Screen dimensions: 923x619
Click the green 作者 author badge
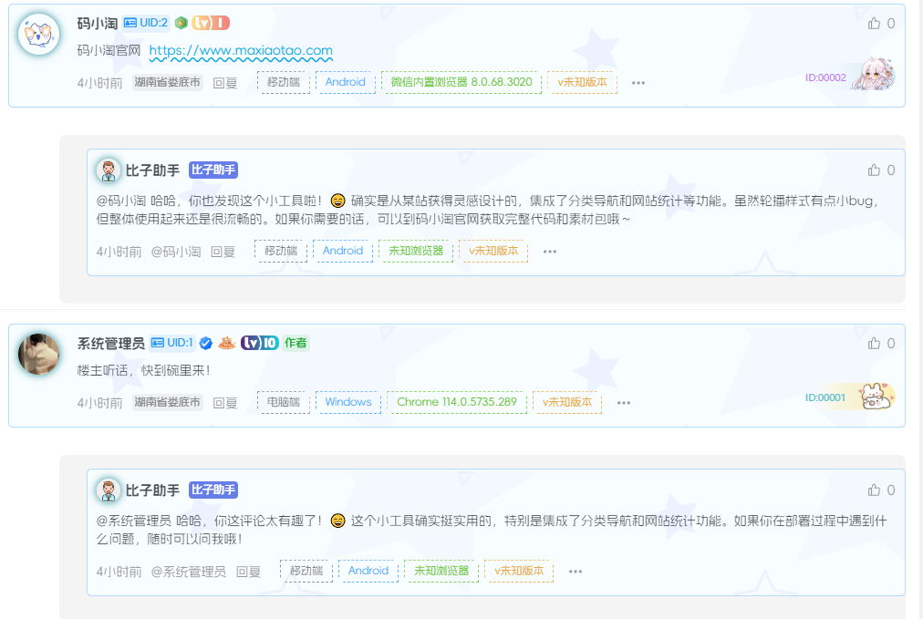click(296, 343)
